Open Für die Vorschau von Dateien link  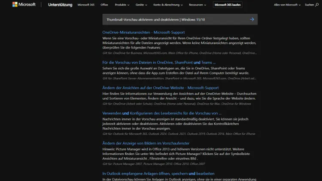click(x=159, y=62)
